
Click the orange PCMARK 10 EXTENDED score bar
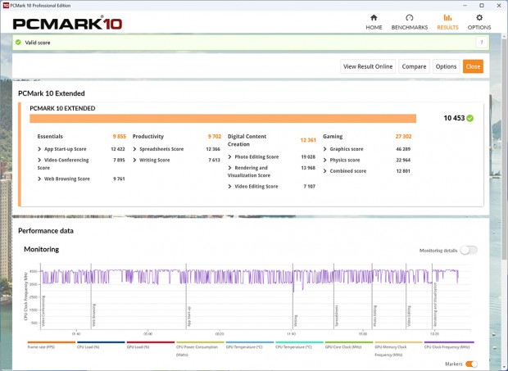(x=223, y=119)
